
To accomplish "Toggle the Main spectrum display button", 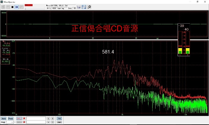I will 4,118.
